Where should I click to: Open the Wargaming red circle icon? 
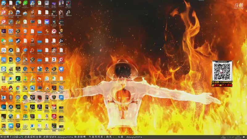pyautogui.click(x=54, y=31)
